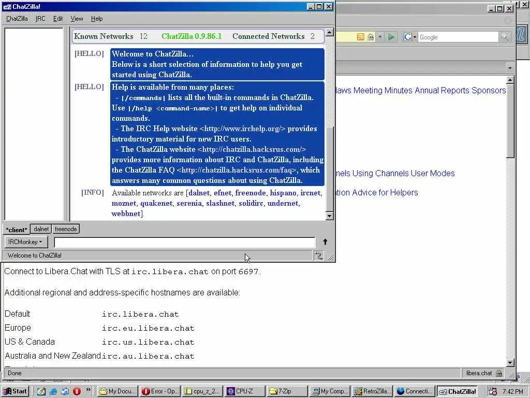Click the Google search engine icon
Screen dimensions: 530x398
click(408, 37)
